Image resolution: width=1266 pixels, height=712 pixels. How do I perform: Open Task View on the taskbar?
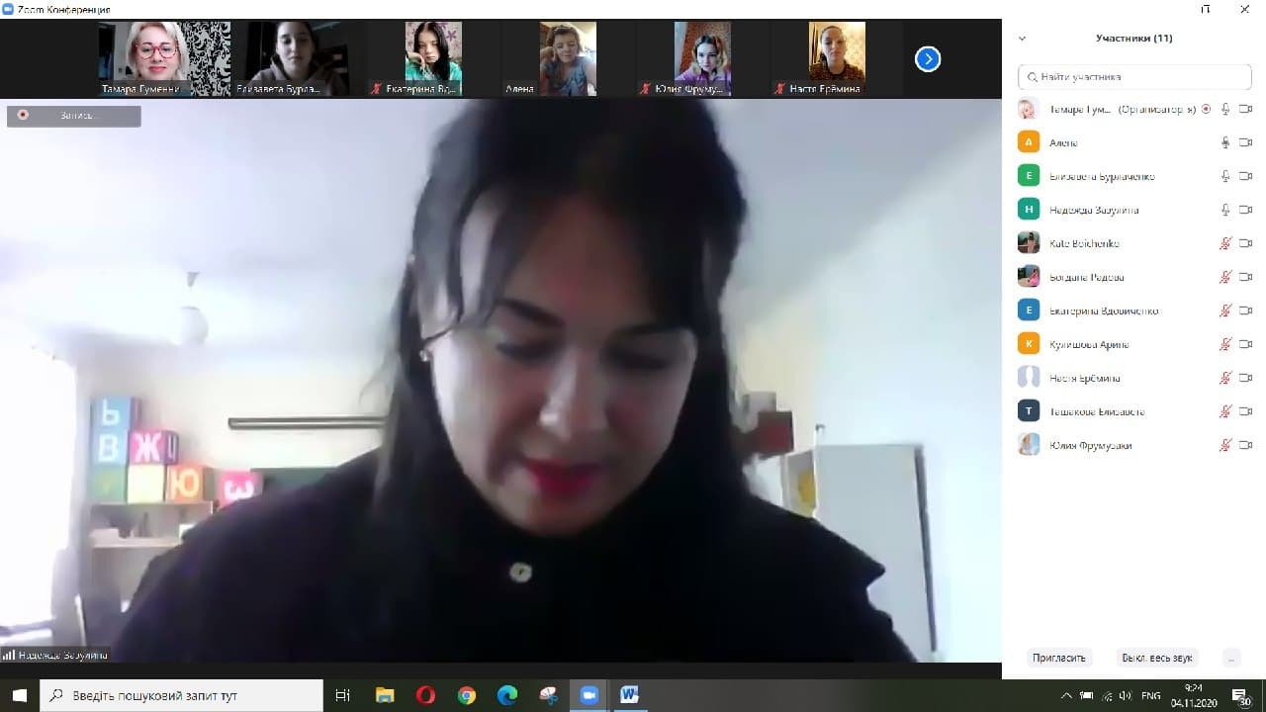[x=343, y=695]
